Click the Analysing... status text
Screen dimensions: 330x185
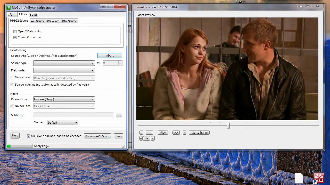pos(42,146)
